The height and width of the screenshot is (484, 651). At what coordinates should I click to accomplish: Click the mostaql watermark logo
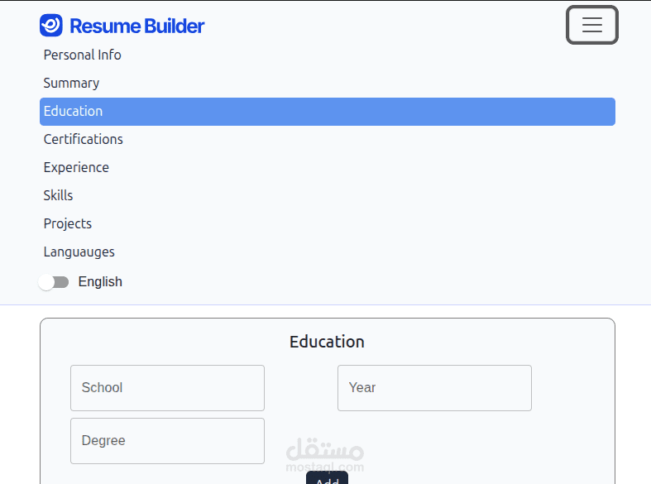pyautogui.click(x=325, y=453)
